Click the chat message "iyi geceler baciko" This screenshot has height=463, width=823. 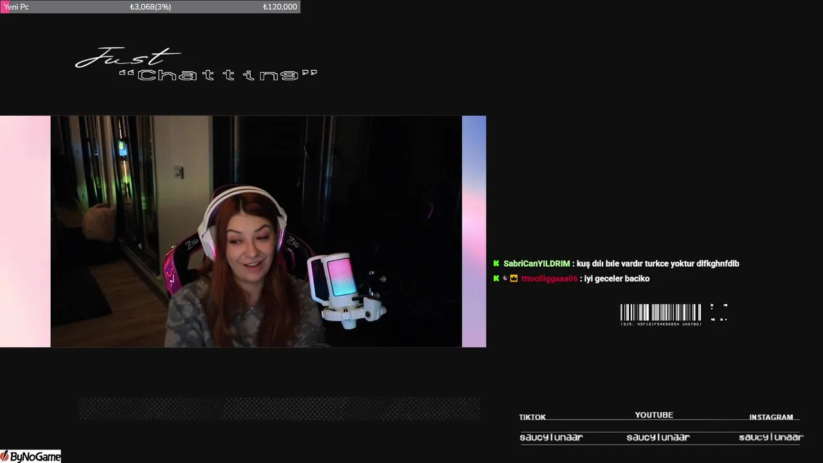[x=617, y=278]
